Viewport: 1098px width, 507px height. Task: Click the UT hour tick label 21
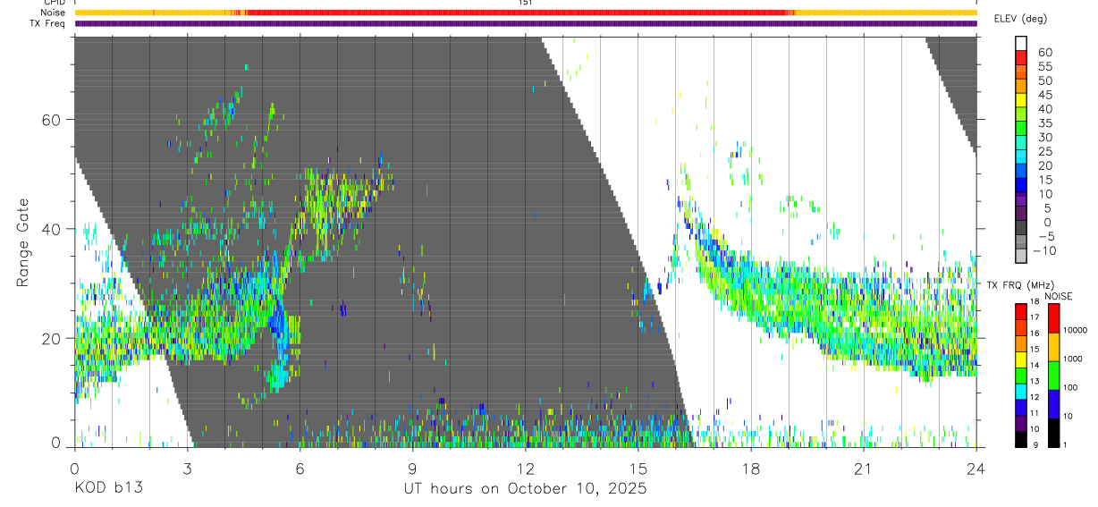(864, 469)
